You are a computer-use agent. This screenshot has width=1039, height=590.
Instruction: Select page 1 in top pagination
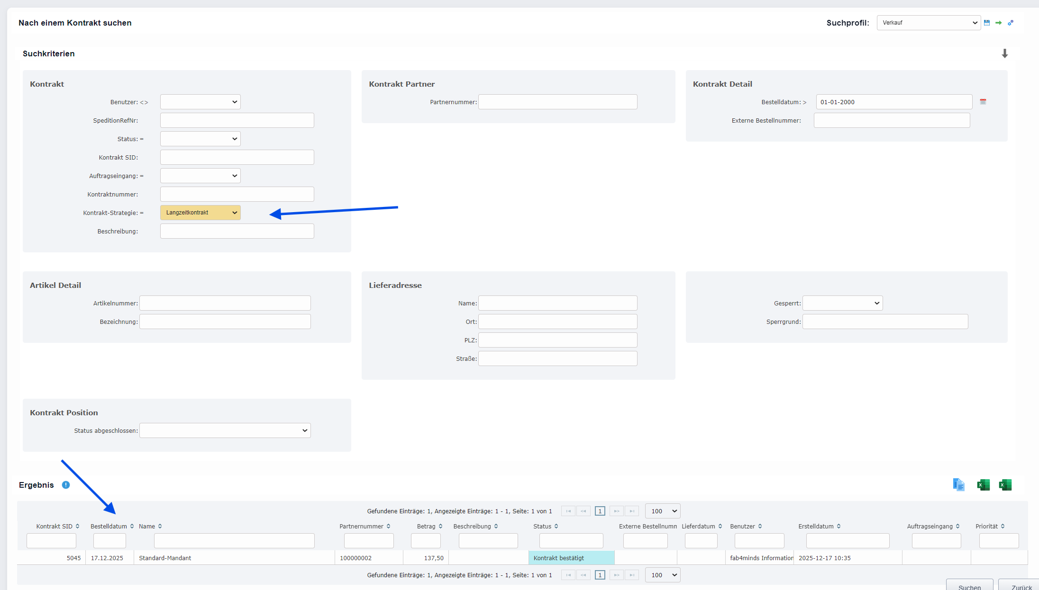(600, 511)
